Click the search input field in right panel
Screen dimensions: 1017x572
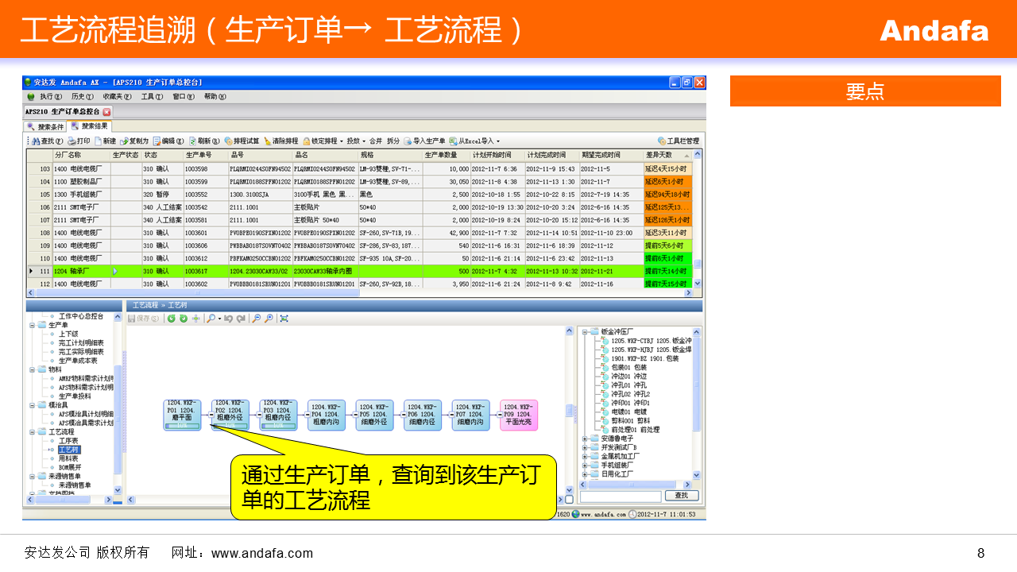(620, 496)
